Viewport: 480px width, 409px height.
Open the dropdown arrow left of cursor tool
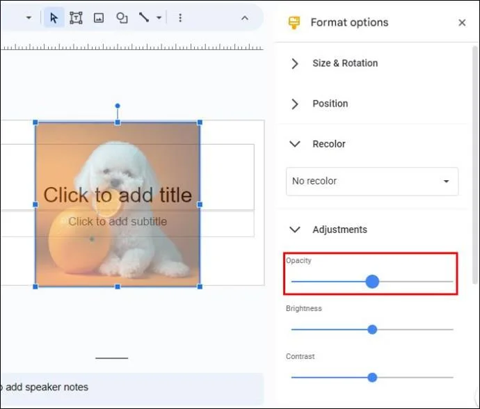pyautogui.click(x=29, y=18)
